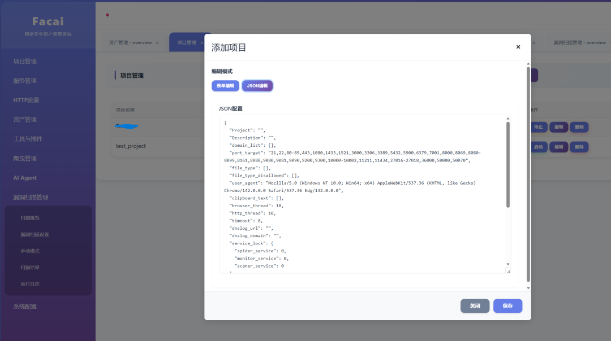Select 漏洞扫描设置 submenu item
Viewport: 611px width, 341px height.
(x=35, y=234)
